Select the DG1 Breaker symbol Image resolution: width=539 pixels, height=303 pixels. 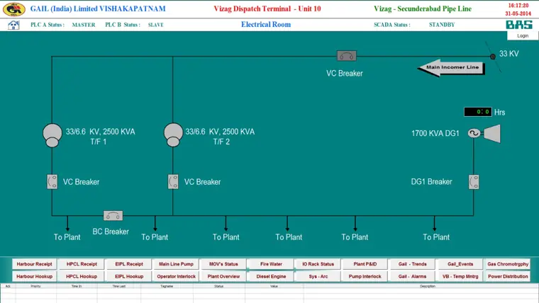(474, 182)
